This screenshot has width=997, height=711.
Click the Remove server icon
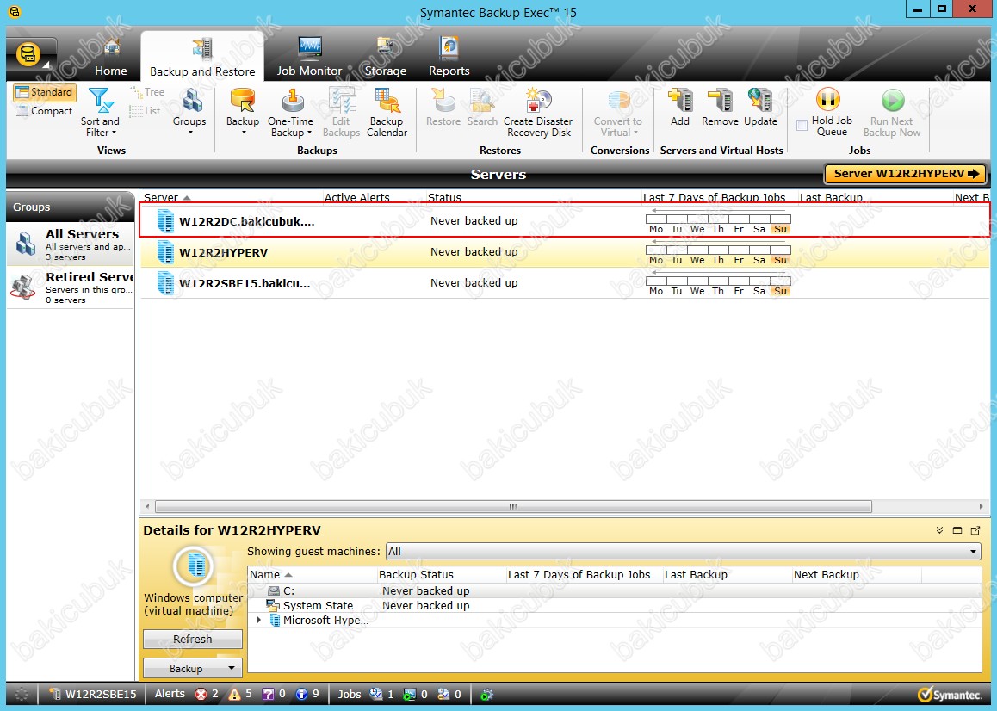[720, 101]
